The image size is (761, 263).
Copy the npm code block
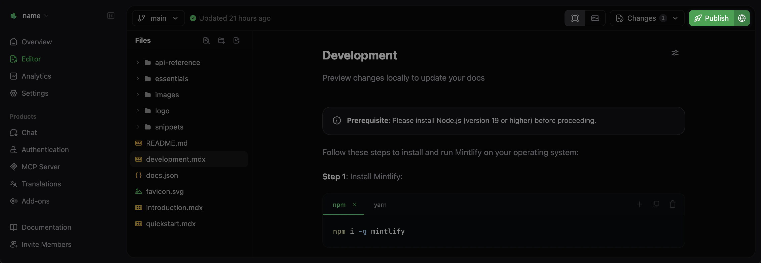pyautogui.click(x=656, y=204)
